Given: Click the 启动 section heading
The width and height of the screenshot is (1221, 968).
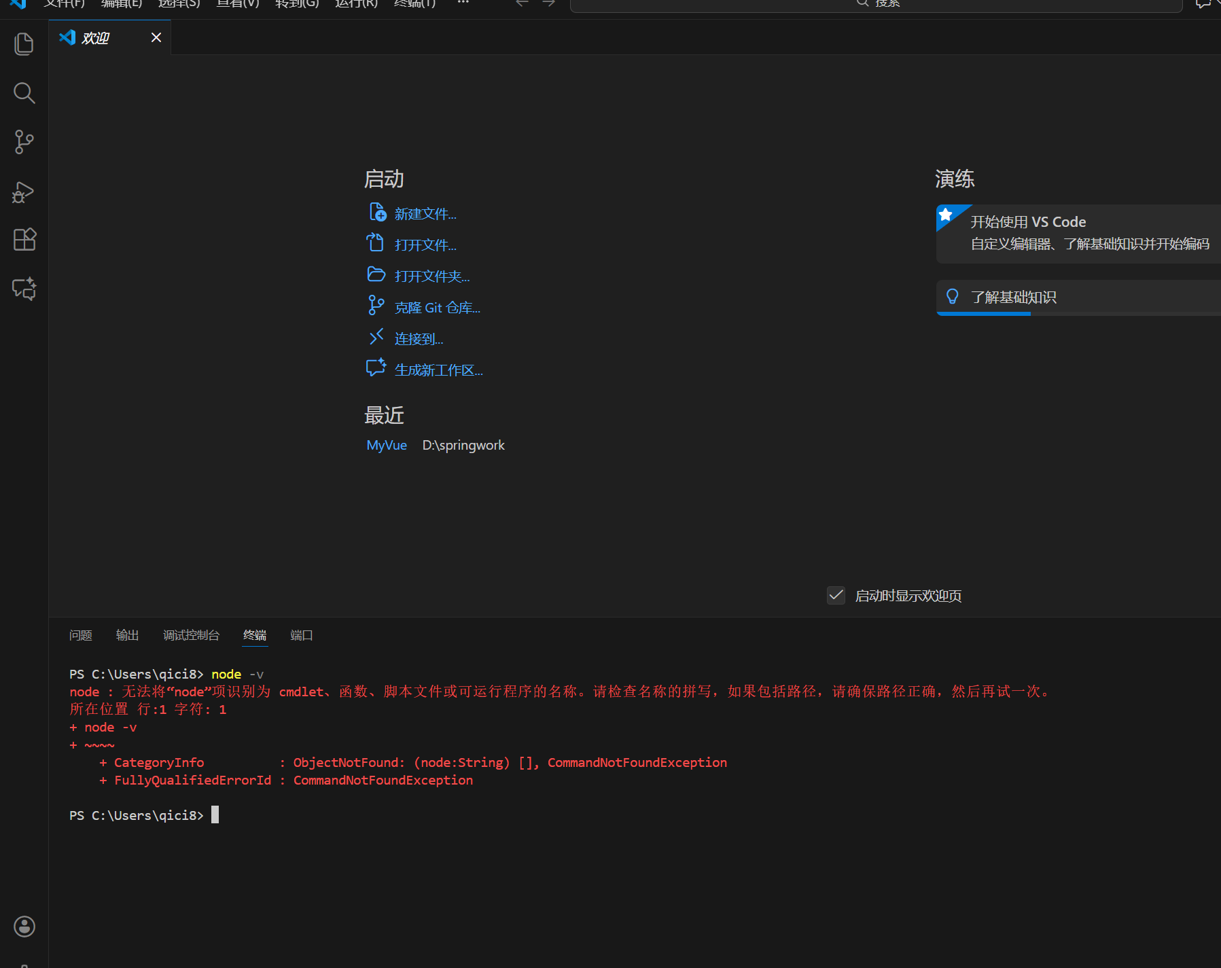Looking at the screenshot, I should pos(384,179).
